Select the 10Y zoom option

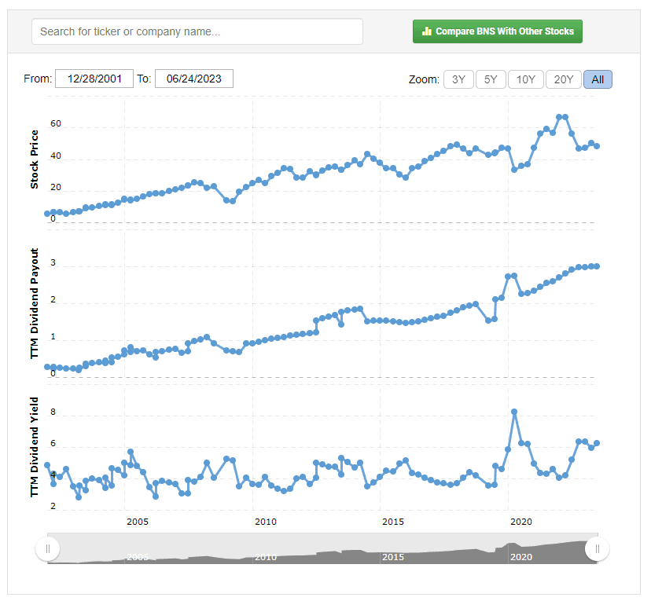[525, 79]
